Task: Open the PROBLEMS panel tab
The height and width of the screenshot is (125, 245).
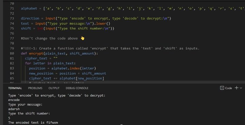Action: click(x=35, y=88)
